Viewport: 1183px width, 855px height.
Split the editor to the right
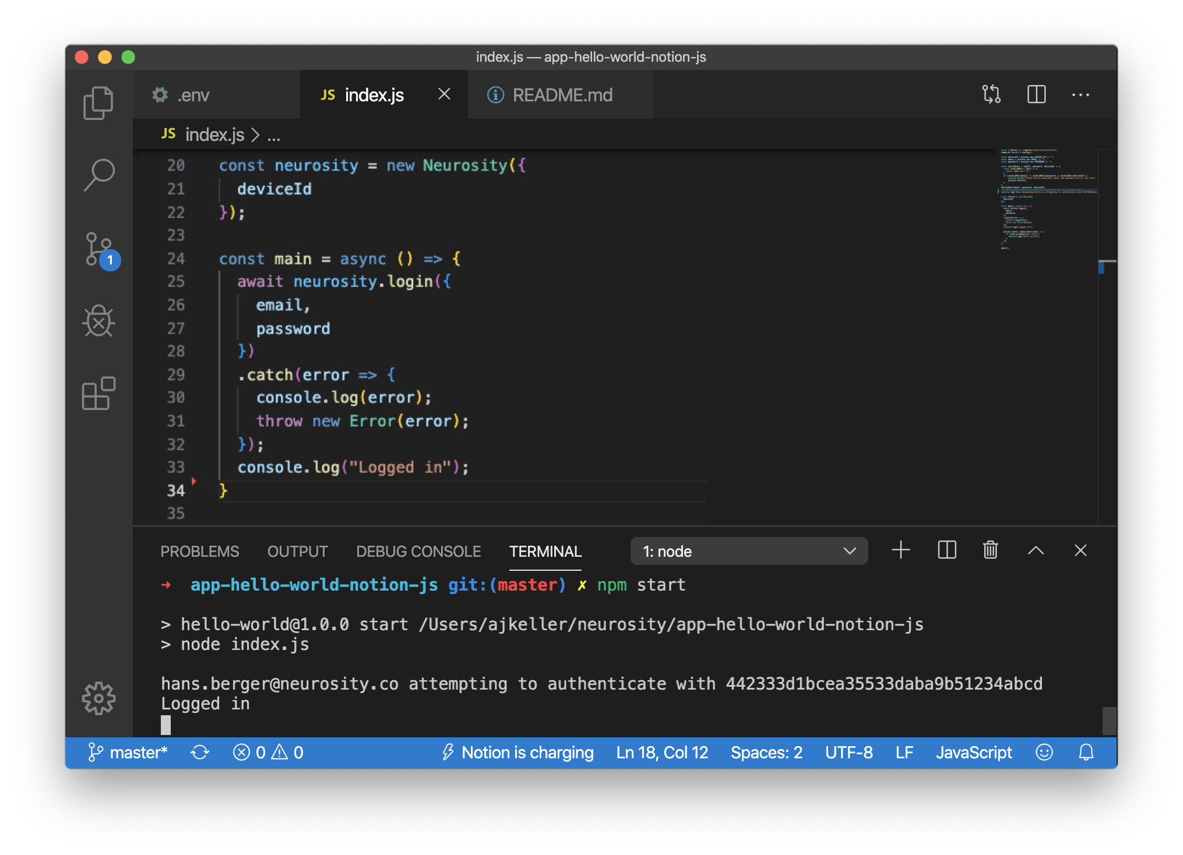pos(1036,94)
